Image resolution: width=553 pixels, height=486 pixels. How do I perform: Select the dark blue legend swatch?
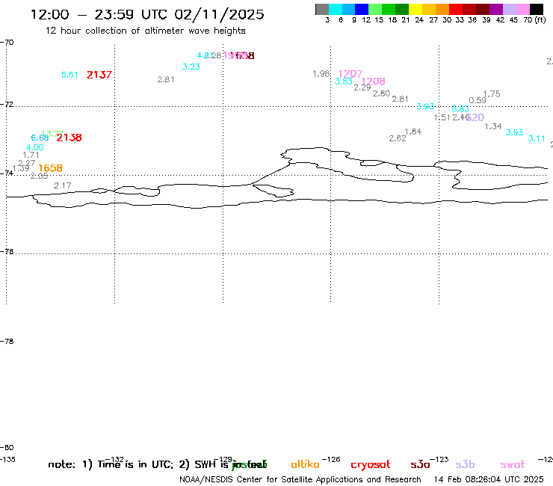tap(362, 9)
